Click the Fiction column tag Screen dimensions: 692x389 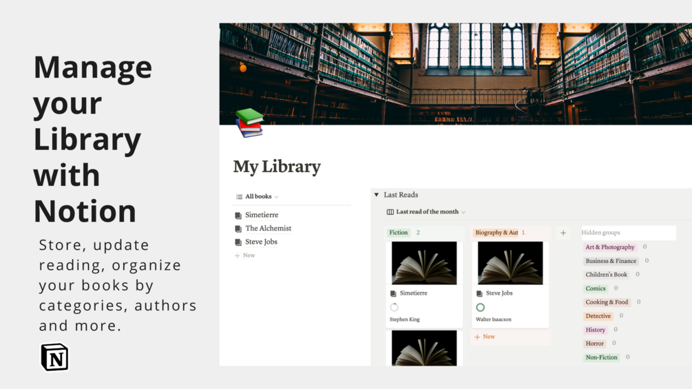click(x=399, y=233)
